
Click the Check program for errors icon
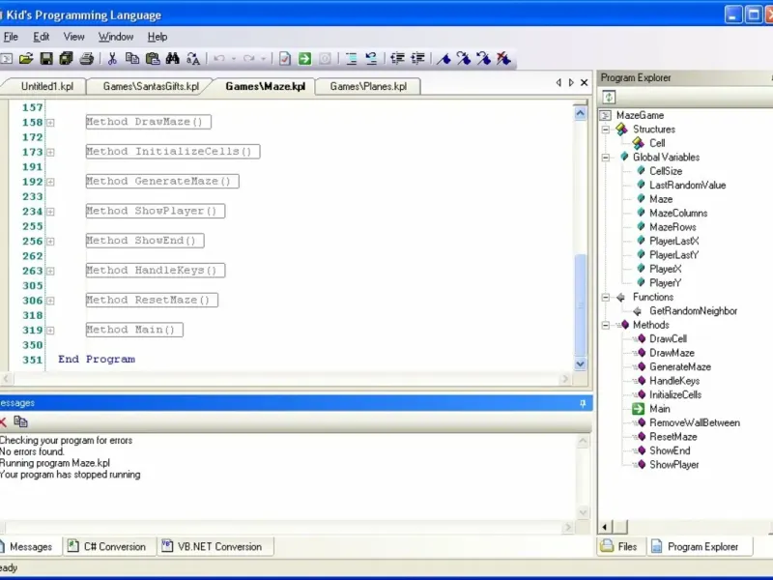[284, 59]
